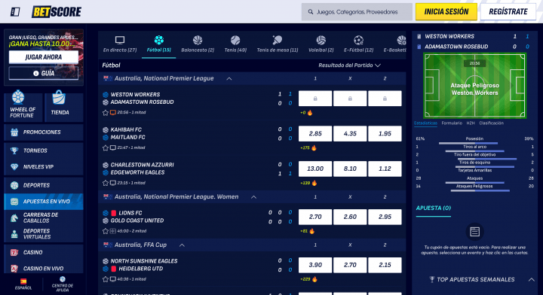Open Torneos in the sidebar
The width and height of the screenshot is (543, 295).
(44, 151)
